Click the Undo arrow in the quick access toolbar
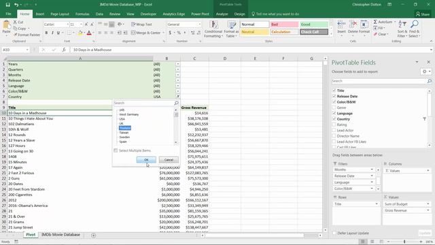 coord(16,5)
